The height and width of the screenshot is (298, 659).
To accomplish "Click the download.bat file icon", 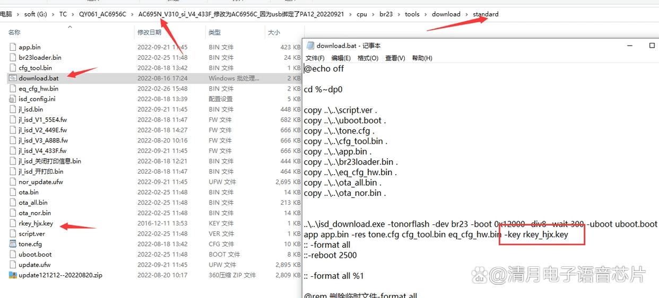I will [13, 78].
